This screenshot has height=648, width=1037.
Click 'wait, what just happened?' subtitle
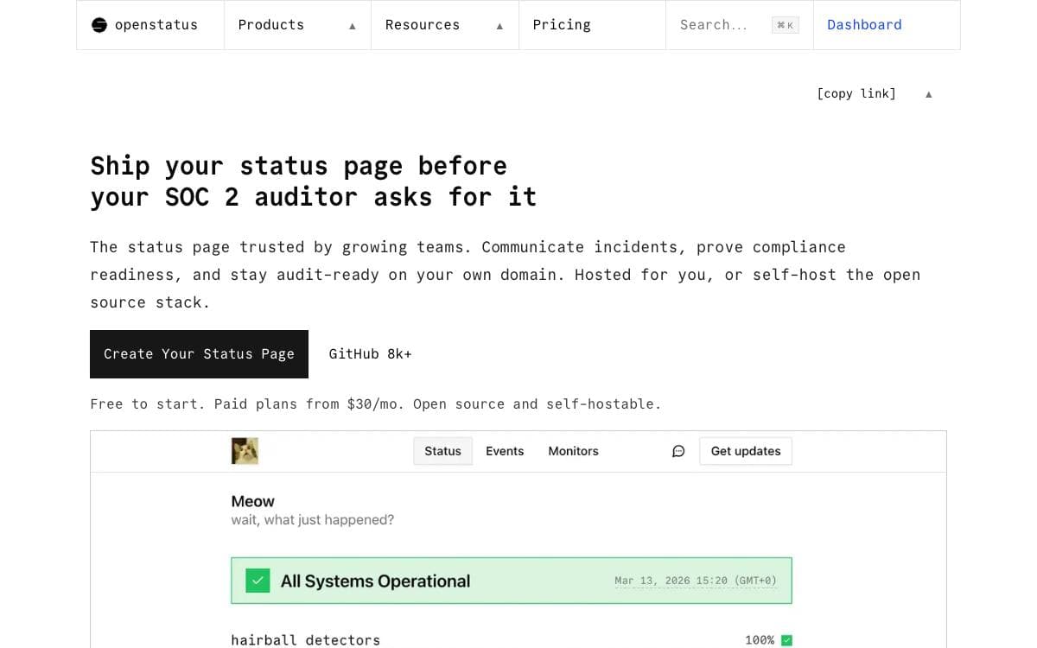point(313,520)
